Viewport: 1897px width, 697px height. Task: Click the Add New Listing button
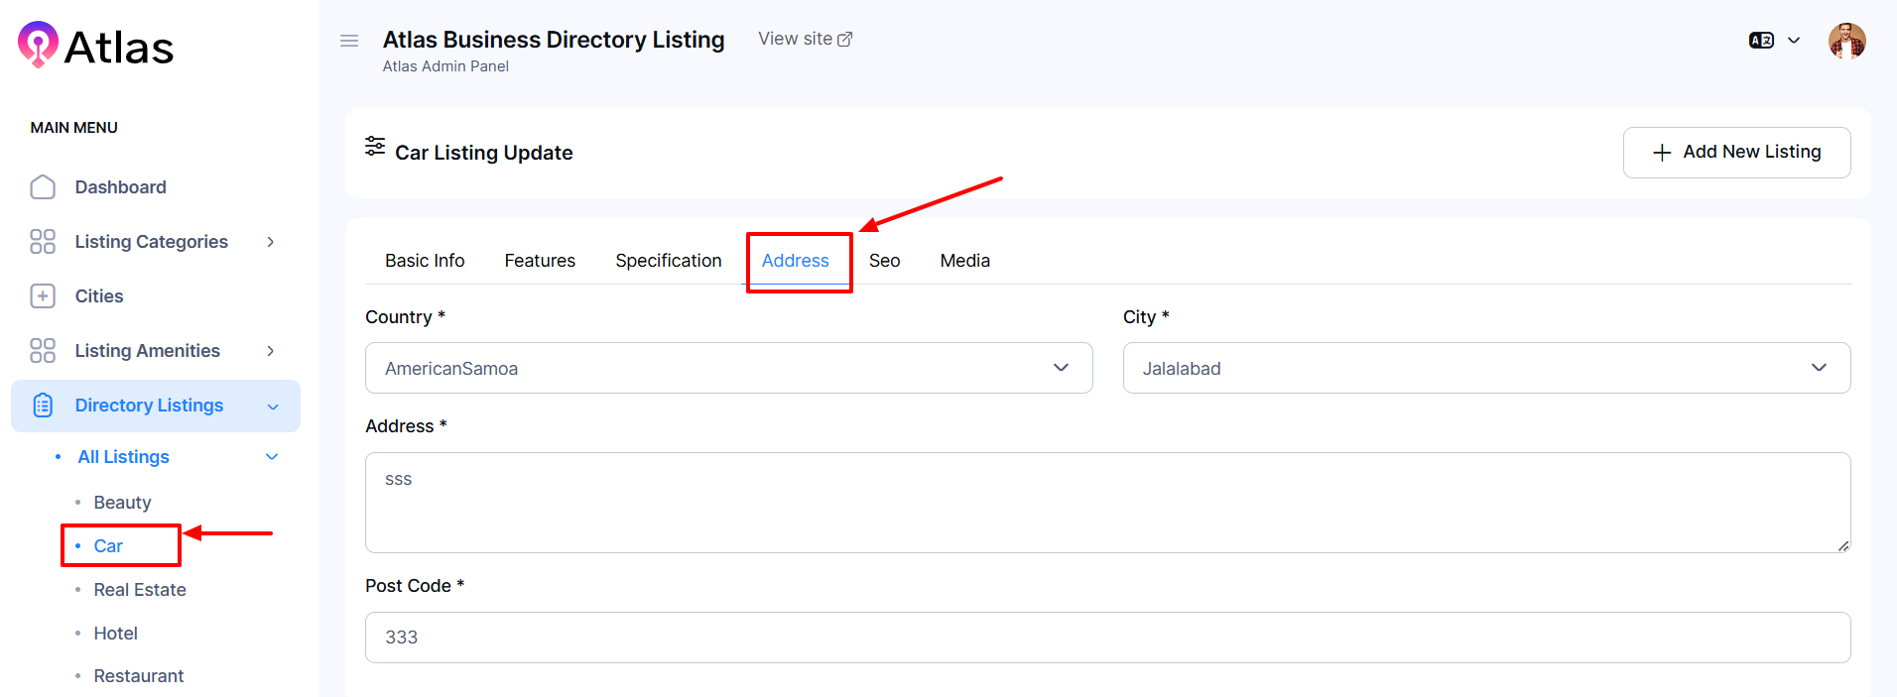click(x=1736, y=153)
